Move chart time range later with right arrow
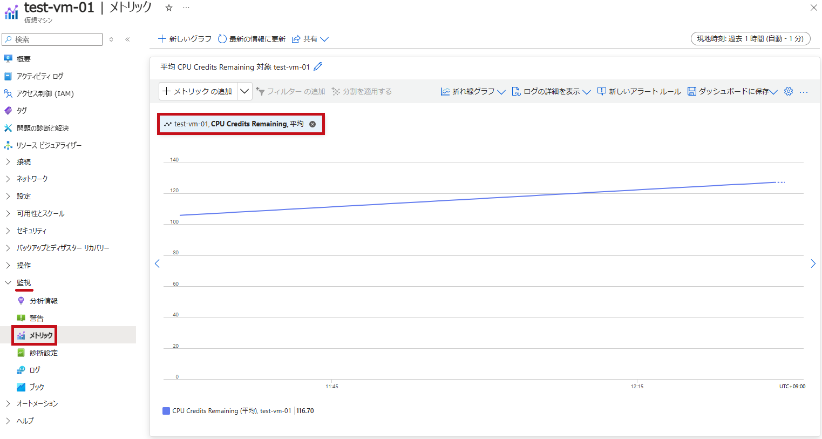Image resolution: width=822 pixels, height=439 pixels. [x=813, y=264]
